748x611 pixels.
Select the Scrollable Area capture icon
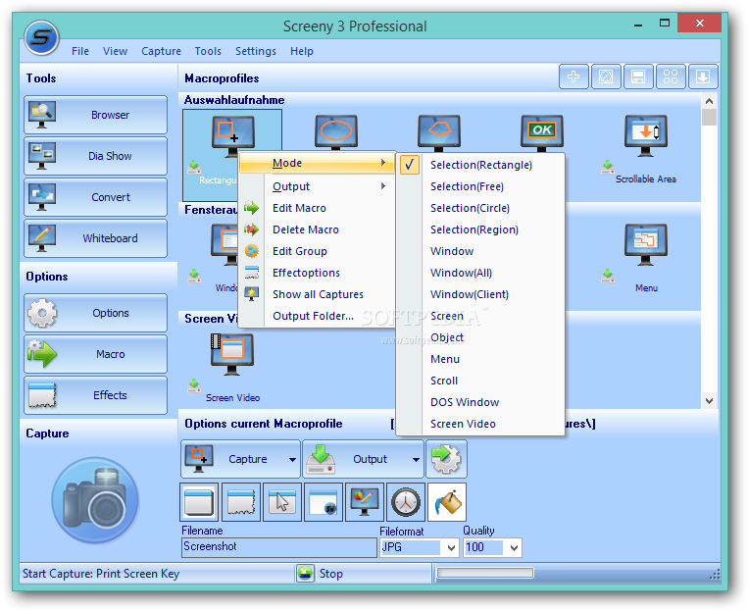(x=646, y=136)
